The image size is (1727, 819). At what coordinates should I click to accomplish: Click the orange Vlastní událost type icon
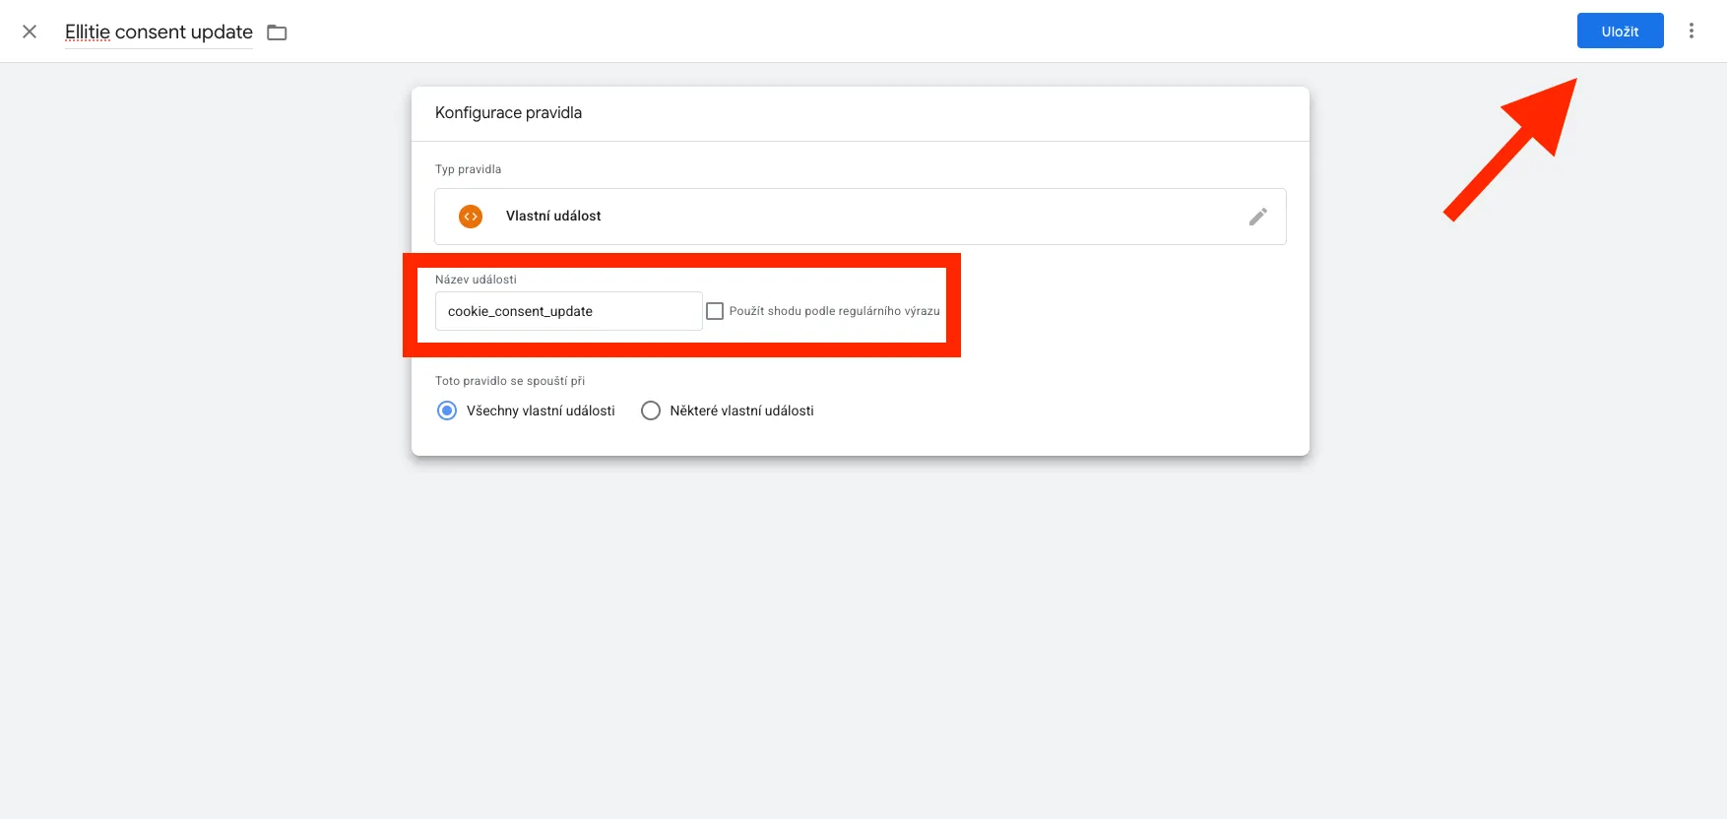pos(471,217)
